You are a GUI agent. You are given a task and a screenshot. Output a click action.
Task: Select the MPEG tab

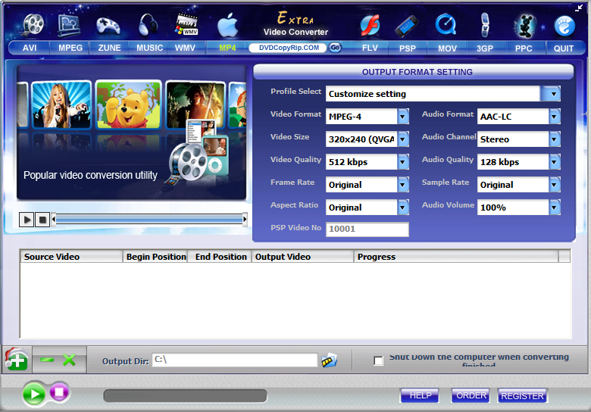point(70,48)
